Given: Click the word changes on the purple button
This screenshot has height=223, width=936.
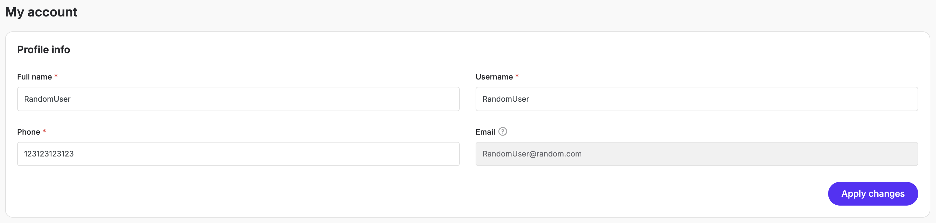Looking at the screenshot, I should [x=886, y=194].
